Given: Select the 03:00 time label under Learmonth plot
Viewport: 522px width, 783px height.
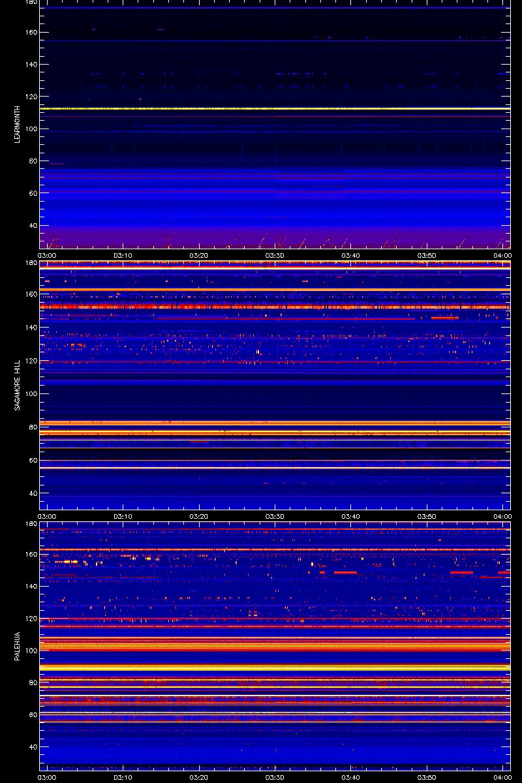Looking at the screenshot, I should click(48, 255).
